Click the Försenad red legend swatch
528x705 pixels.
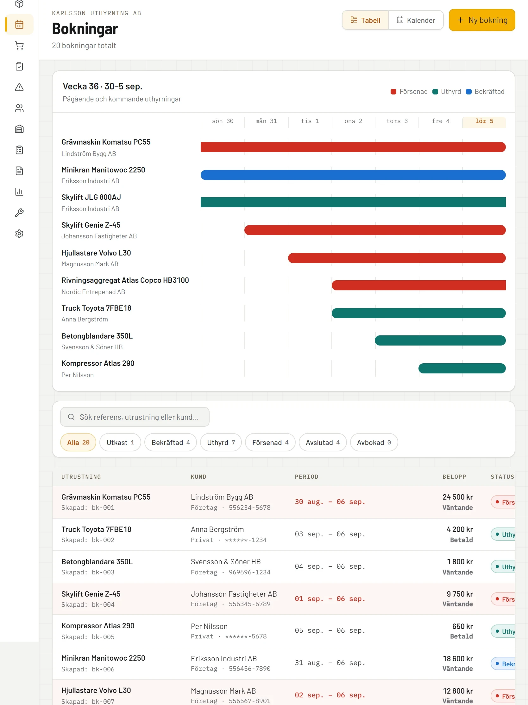[x=393, y=92]
